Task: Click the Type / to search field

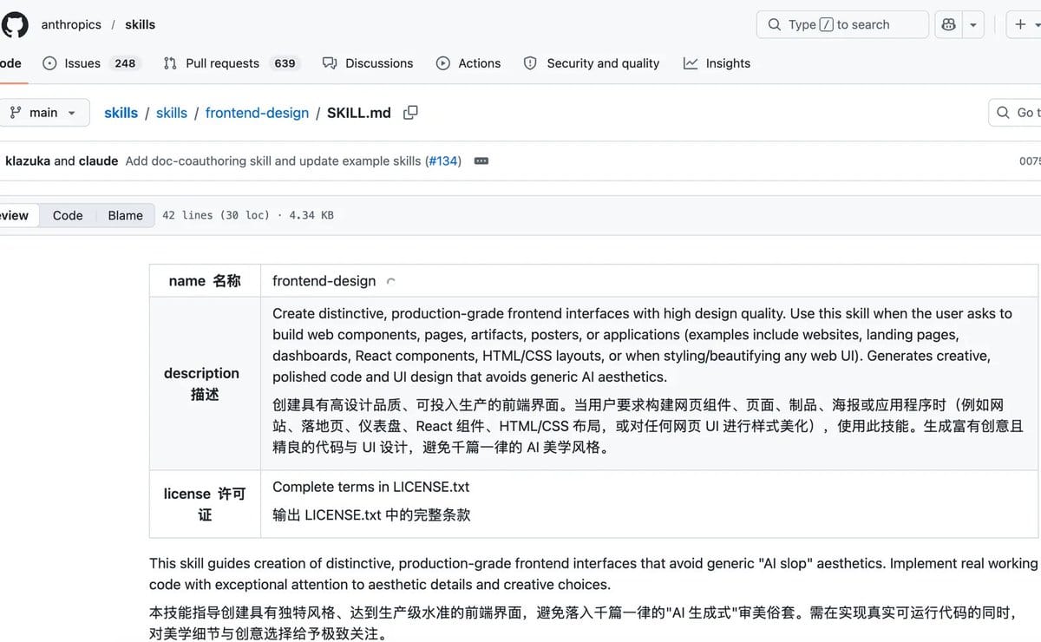Action: (842, 24)
